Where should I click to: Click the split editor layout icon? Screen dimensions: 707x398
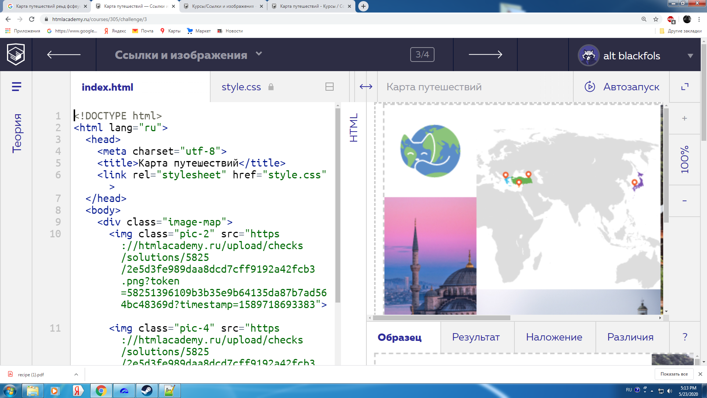[x=329, y=87]
